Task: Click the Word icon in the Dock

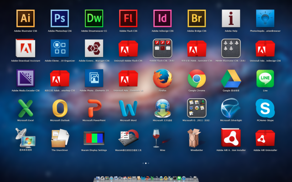Action: tap(143, 178)
